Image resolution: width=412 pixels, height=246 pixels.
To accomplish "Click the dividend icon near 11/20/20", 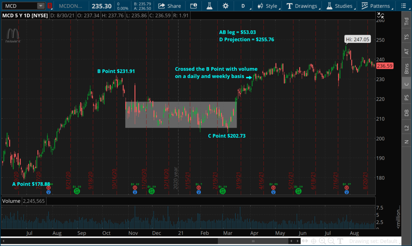I will [151, 192].
